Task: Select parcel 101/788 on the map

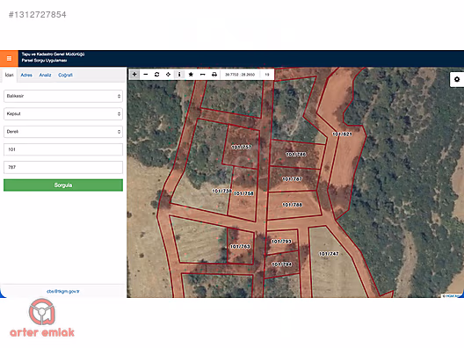Action: pos(293,205)
